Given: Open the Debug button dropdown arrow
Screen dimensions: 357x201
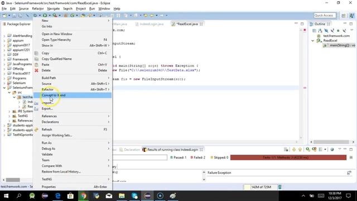Looking at the screenshot, I should (40, 16).
